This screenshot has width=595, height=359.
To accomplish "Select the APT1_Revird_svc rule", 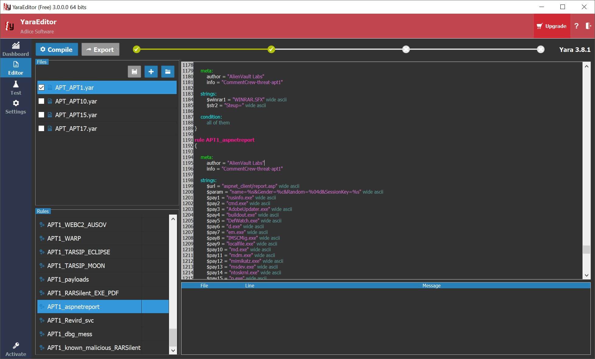I will tap(71, 320).
